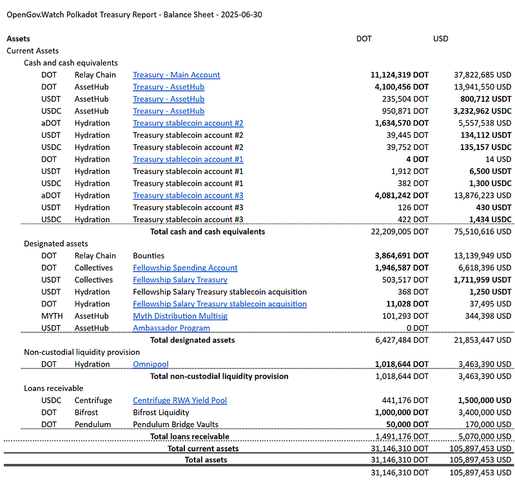
Task: Open Treasury - AssetHub link in DOT AssetHub row
Action: pyautogui.click(x=168, y=87)
